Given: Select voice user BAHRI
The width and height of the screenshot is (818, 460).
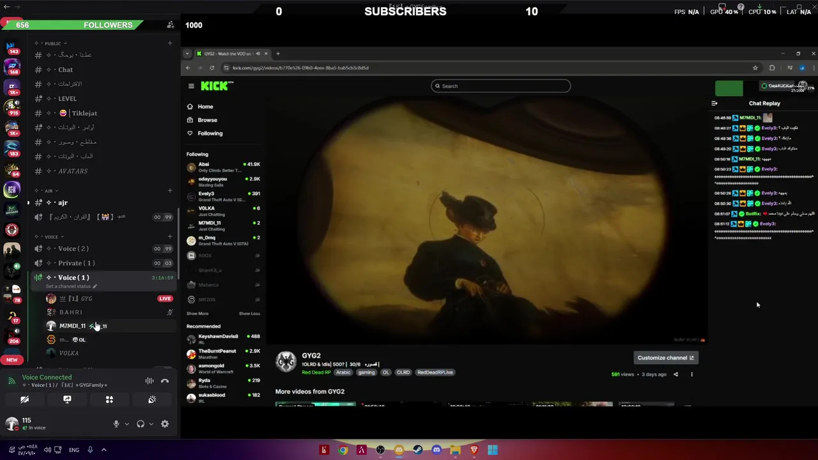Looking at the screenshot, I should click(109, 312).
